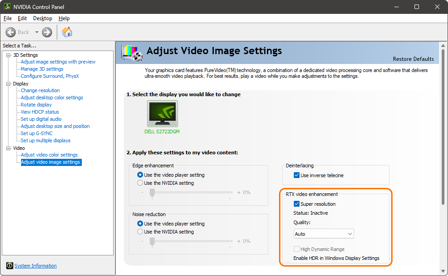Close the NVIDIA Control Panel window
Screen dimensions: 448x276
[x=437, y=7]
